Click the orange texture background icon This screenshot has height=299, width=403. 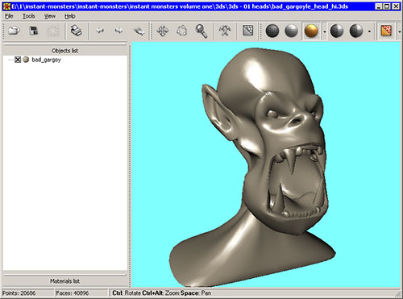coord(386,31)
